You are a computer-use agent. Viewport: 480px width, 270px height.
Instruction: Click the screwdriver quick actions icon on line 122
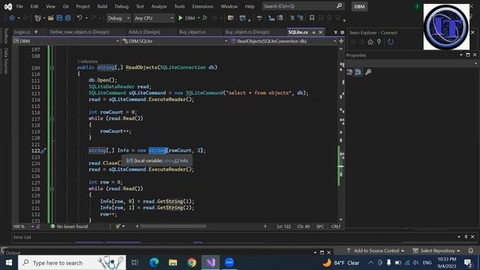43,151
